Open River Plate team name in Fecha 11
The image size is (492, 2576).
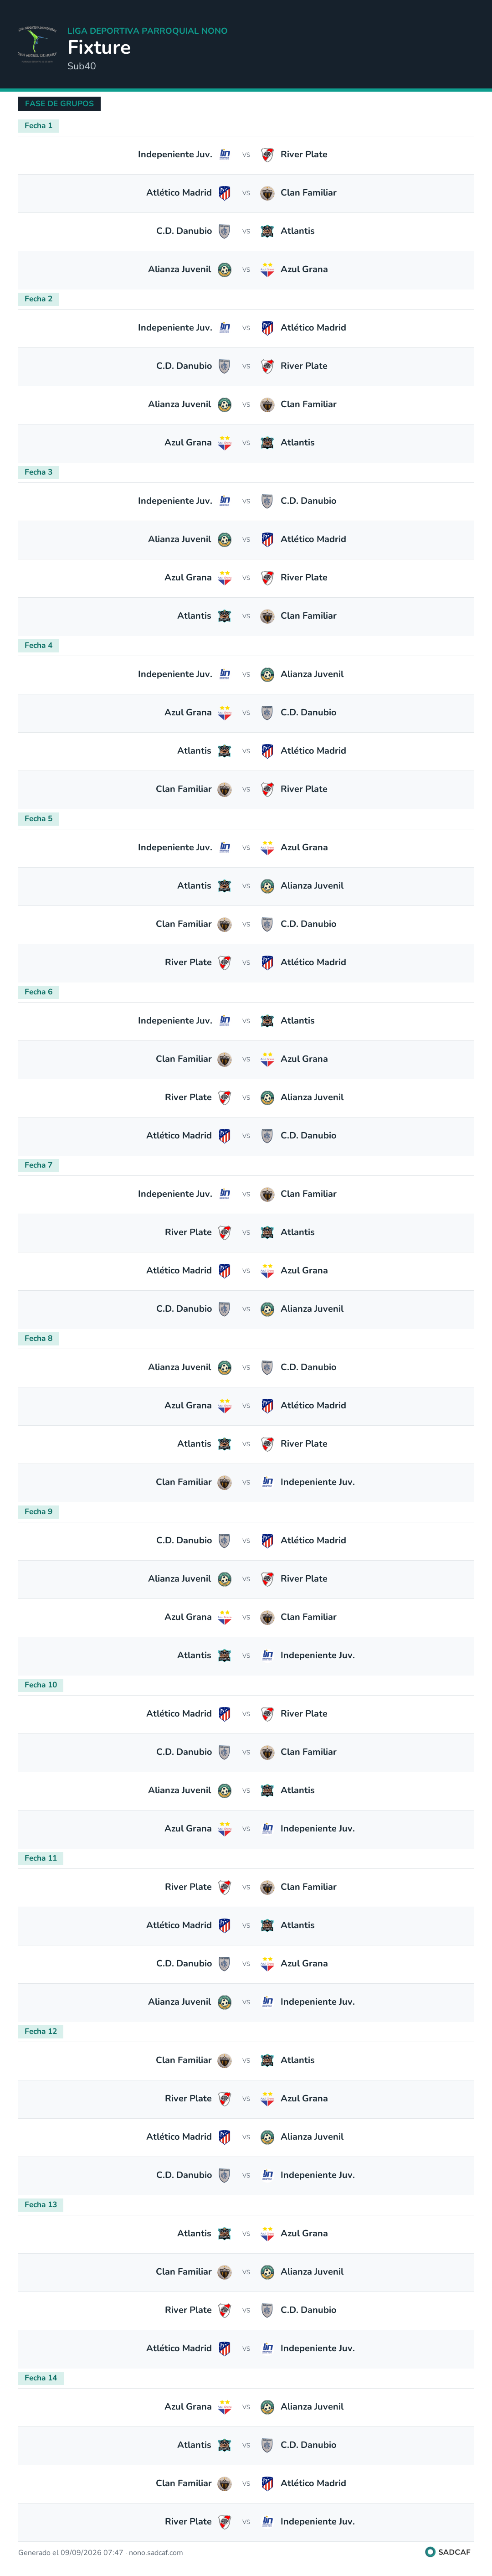click(188, 1887)
